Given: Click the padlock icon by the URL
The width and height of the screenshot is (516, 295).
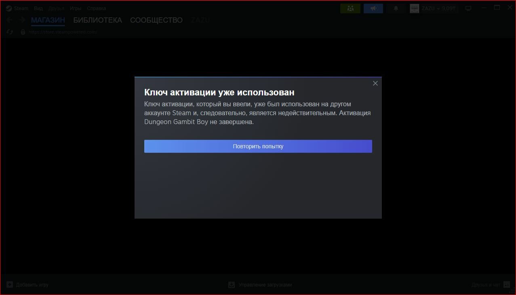Looking at the screenshot, I should point(23,32).
